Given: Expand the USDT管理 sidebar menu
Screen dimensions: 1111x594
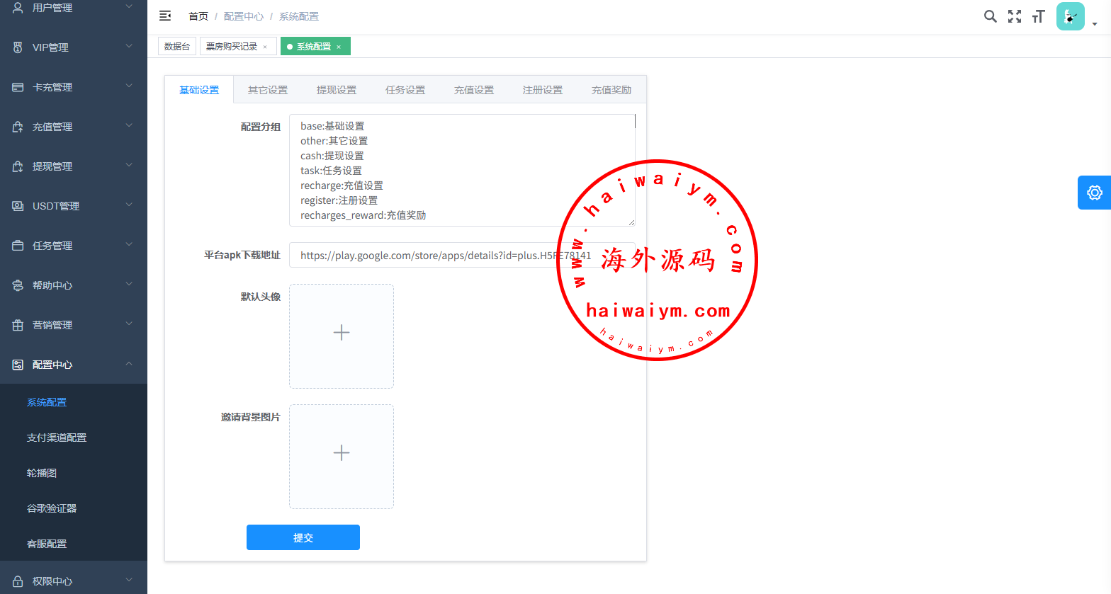Looking at the screenshot, I should pyautogui.click(x=73, y=206).
